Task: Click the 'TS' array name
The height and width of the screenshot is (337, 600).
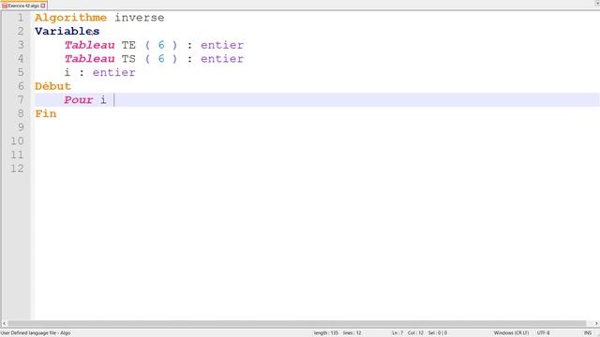Action: [x=129, y=59]
